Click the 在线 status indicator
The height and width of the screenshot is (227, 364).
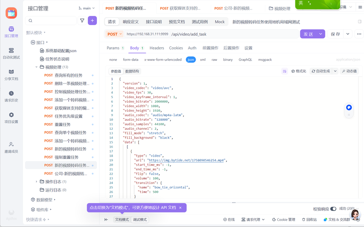click(229, 220)
